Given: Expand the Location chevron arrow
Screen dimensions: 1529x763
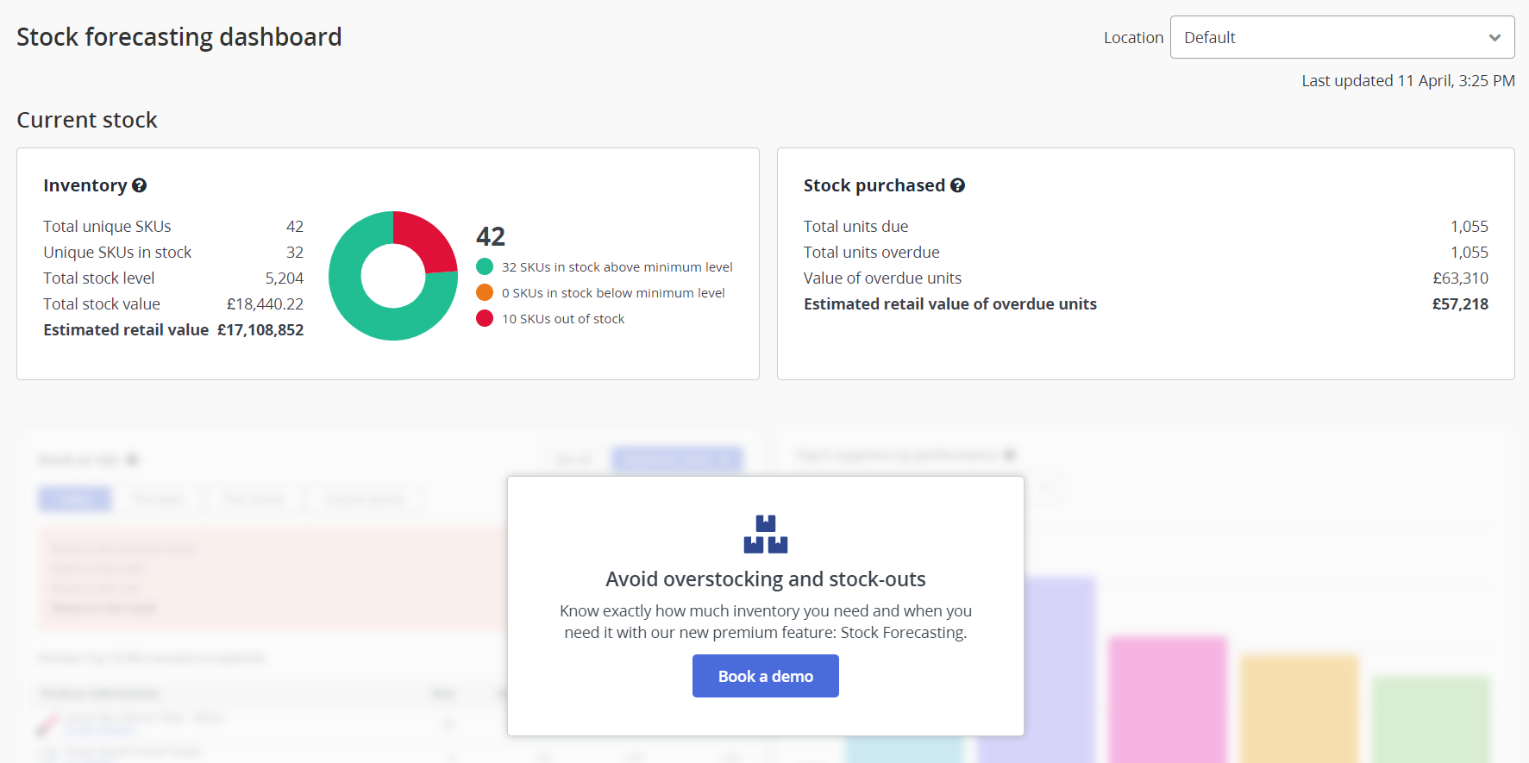Looking at the screenshot, I should pyautogui.click(x=1495, y=38).
